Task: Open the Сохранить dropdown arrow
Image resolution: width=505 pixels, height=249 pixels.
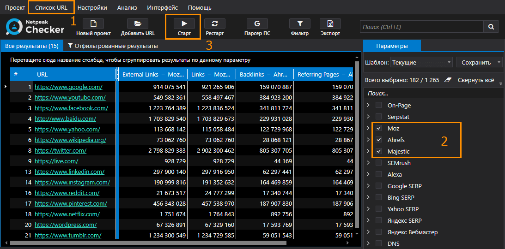Action: pyautogui.click(x=499, y=62)
